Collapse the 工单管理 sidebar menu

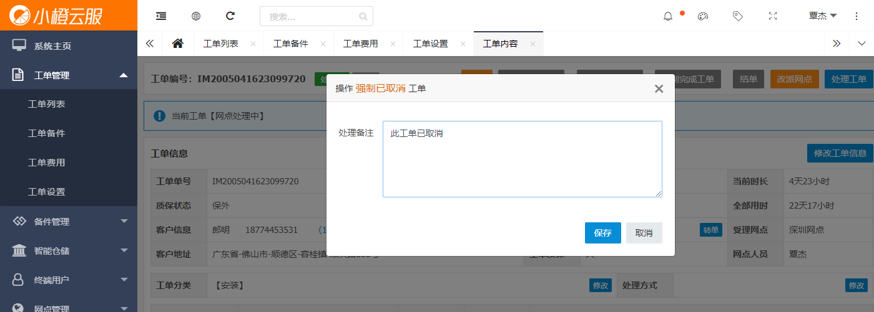[69, 75]
